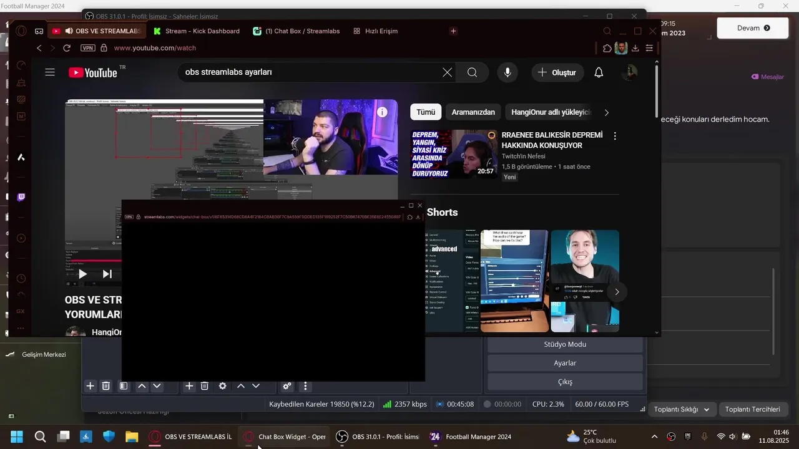The width and height of the screenshot is (799, 449).
Task: Click the YouTube page vertical scrollbar
Action: pos(657,90)
